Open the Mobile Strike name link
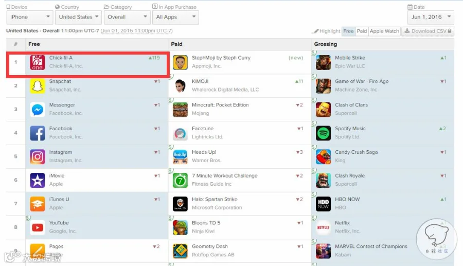Viewport: 463px width, 266px height. coord(350,58)
